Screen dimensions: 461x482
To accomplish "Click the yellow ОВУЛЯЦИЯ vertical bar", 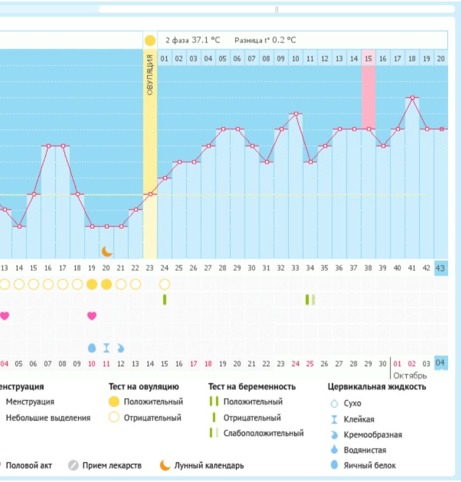I will (x=150, y=149).
